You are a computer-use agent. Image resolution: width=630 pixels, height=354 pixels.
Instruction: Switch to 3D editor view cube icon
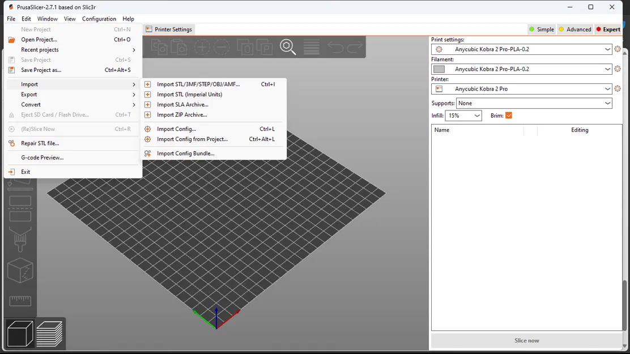coord(20,334)
